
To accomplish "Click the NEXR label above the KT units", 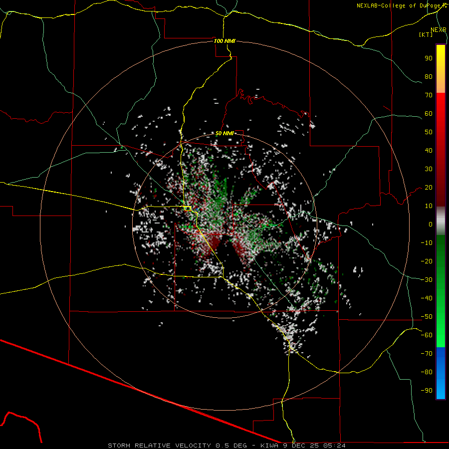I will coord(438,30).
